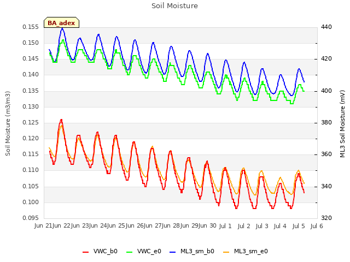
Task: Click the Jun 27 date label
Action: click(153, 226)
